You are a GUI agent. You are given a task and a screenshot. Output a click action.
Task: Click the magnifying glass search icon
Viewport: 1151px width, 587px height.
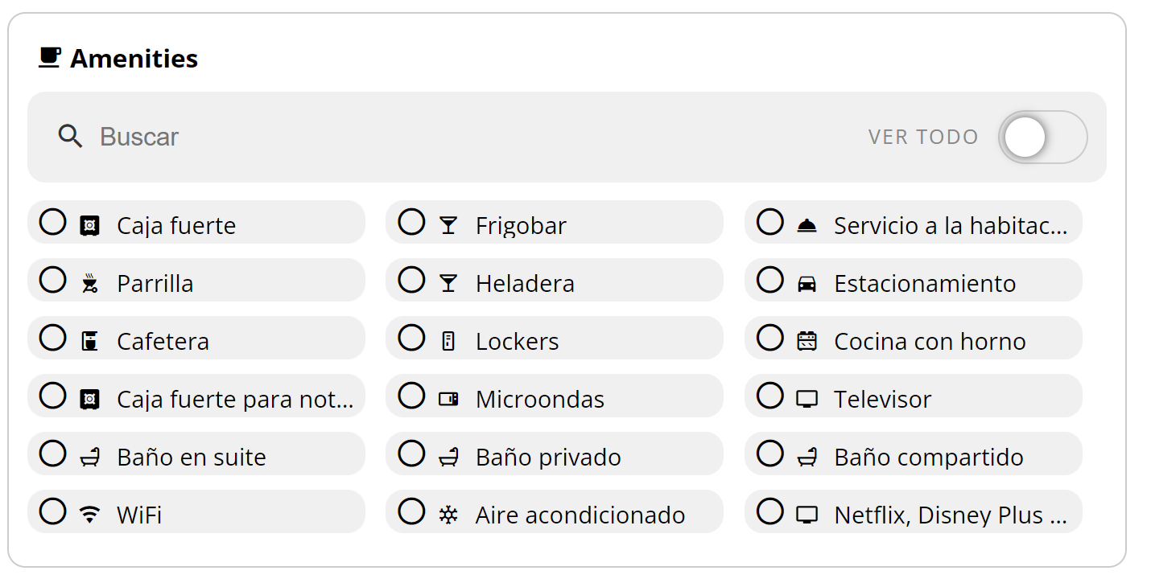coord(71,137)
